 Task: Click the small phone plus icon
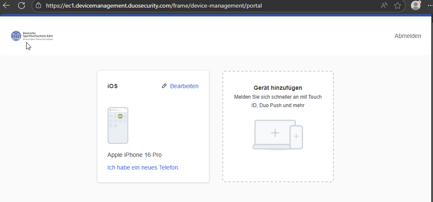coord(296,136)
